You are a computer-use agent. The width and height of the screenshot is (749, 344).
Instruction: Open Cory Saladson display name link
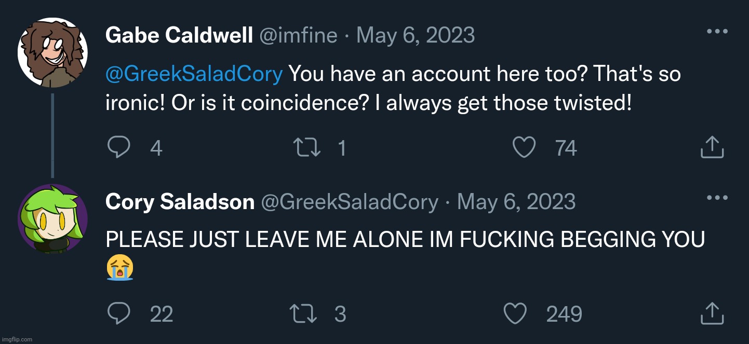[x=180, y=202]
